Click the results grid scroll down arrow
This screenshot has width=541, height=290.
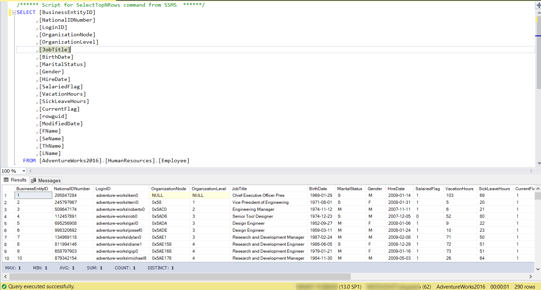[538, 269]
